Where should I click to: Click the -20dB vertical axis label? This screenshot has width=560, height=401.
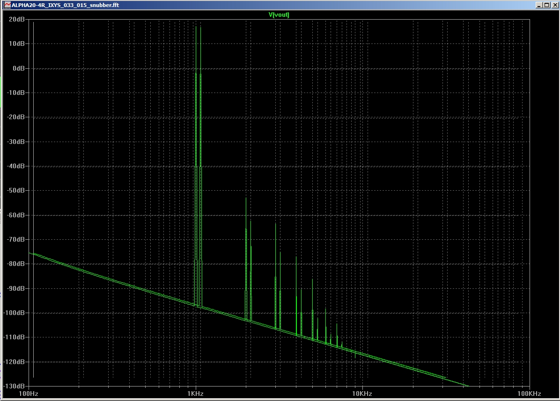pos(16,117)
